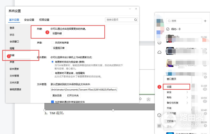Switch to 安全设置 tab

point(29,20)
